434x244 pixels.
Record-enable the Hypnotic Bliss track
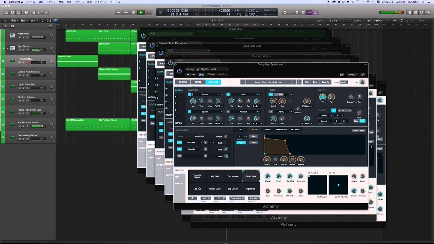pos(27,63)
